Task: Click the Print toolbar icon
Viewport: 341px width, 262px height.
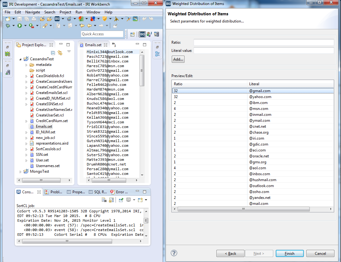Action: 34,19
